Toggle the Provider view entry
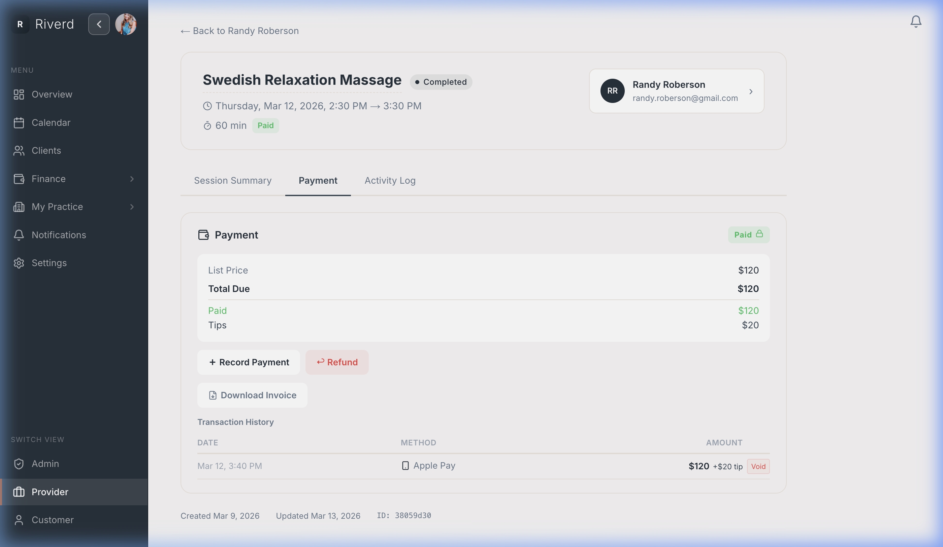943x547 pixels. (x=50, y=492)
